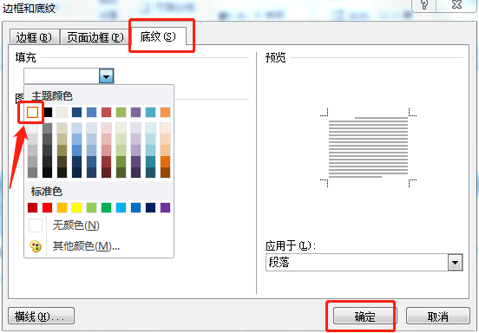Select the 底纹(S) tab
This screenshot has width=479, height=333.
(x=159, y=36)
